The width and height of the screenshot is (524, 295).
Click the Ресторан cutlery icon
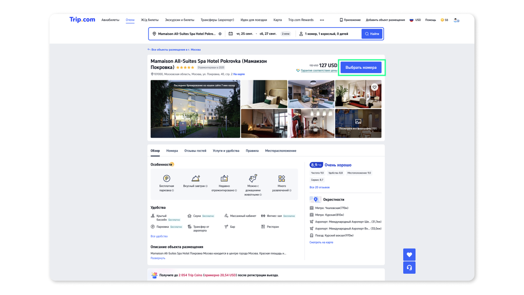click(x=263, y=227)
